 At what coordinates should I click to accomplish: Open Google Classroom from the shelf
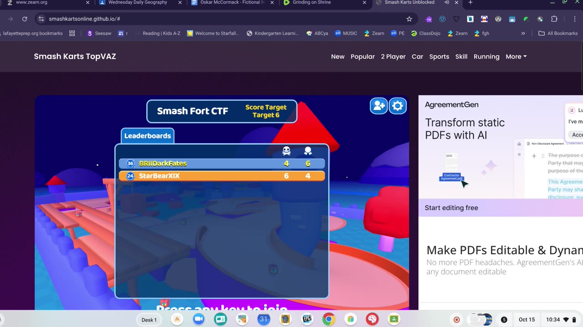(x=394, y=319)
